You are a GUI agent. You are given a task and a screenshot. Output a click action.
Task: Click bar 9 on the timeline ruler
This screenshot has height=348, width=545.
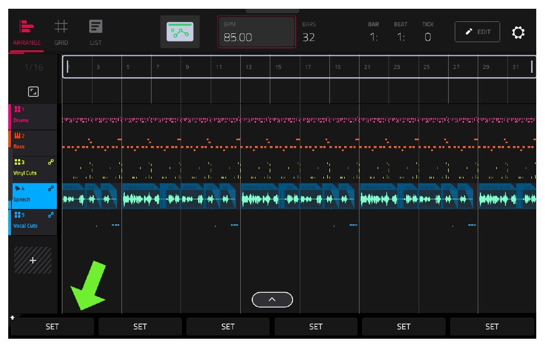[x=187, y=67]
